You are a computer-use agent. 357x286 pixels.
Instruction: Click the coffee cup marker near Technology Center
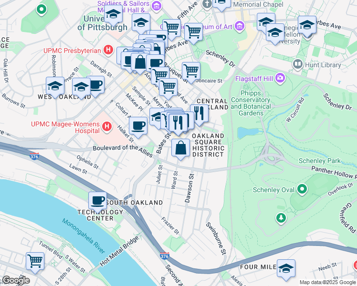97,202
